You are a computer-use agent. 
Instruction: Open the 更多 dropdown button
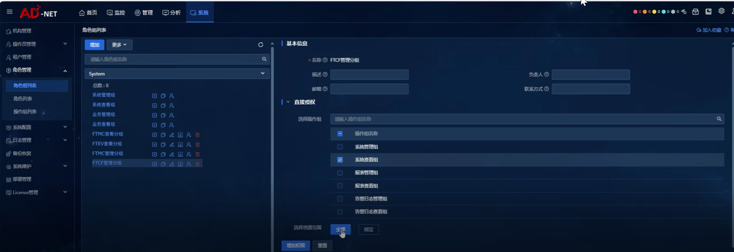coord(120,45)
